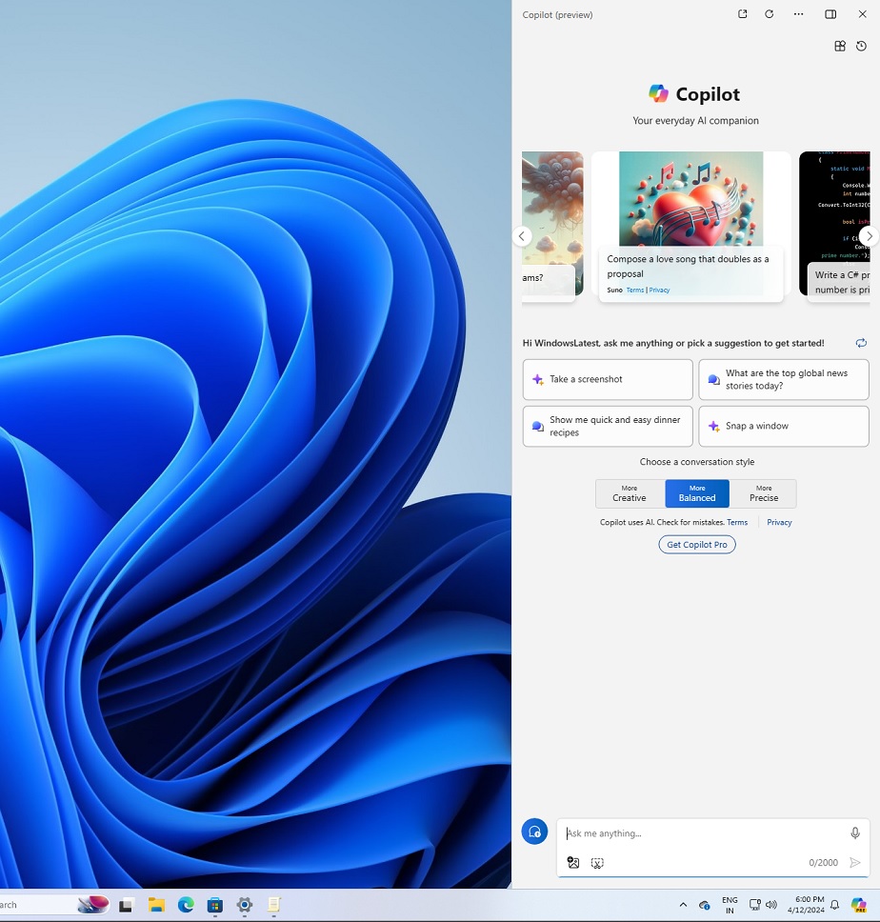Image resolution: width=880 pixels, height=922 pixels.
Task: Refresh suggestions using the circular arrows icon
Action: point(861,343)
